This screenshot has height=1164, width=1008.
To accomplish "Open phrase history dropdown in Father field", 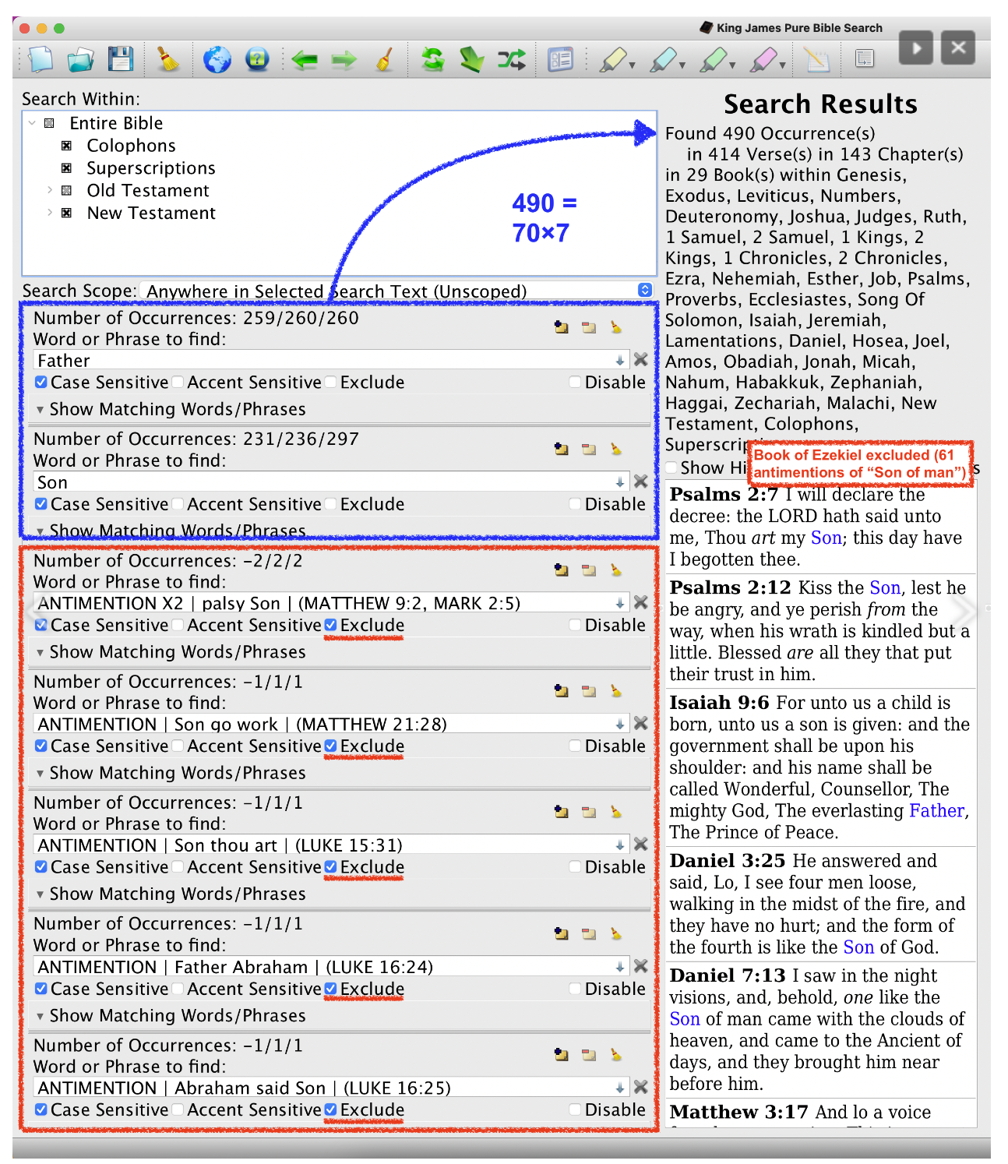I will click(x=619, y=360).
